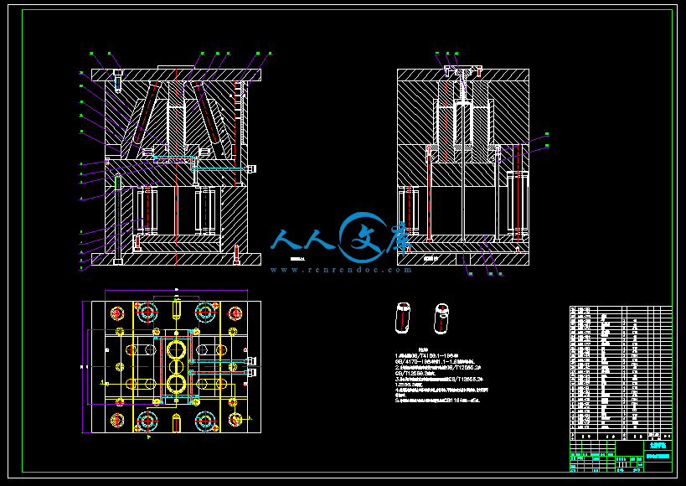Select the side section view of the mold

(x=463, y=167)
